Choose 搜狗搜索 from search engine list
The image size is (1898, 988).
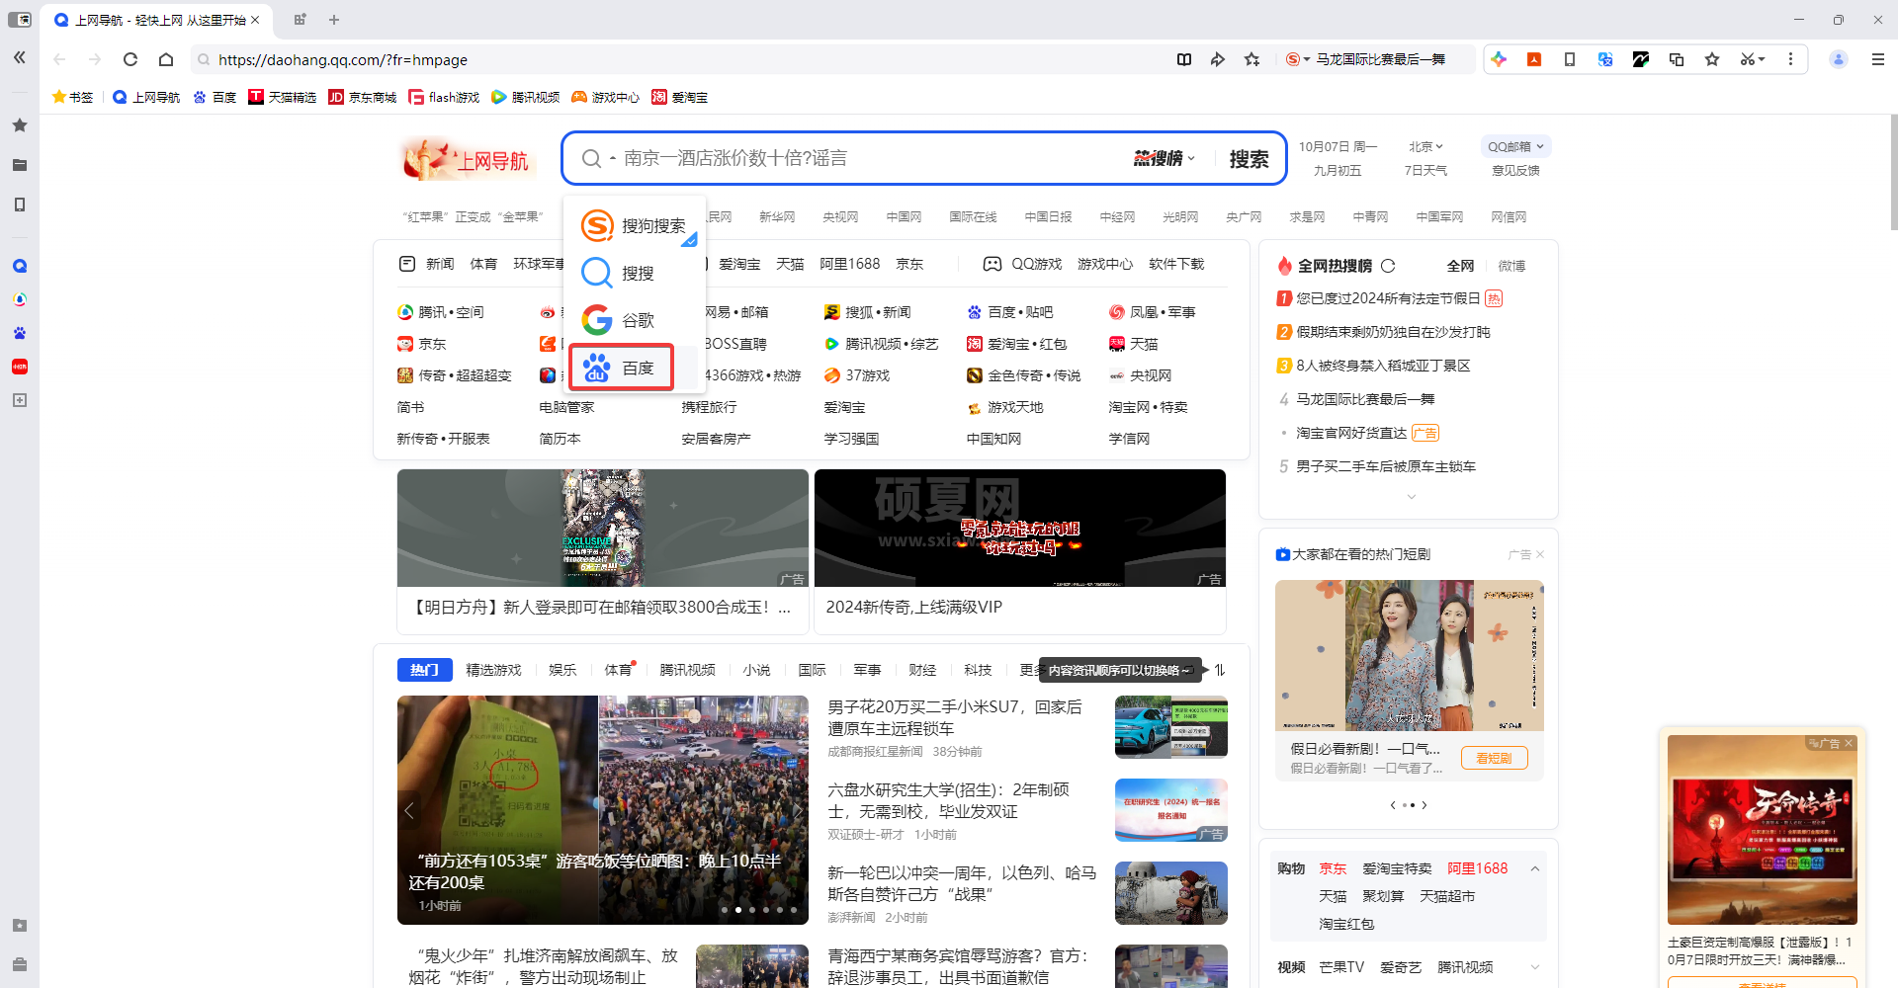click(635, 225)
